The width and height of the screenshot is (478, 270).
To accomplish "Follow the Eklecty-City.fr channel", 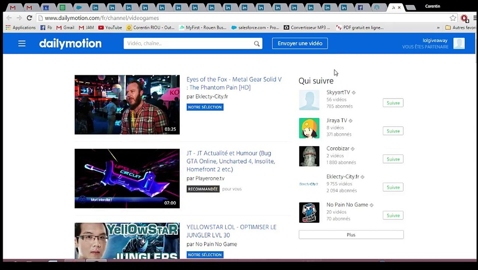I will pos(393,187).
